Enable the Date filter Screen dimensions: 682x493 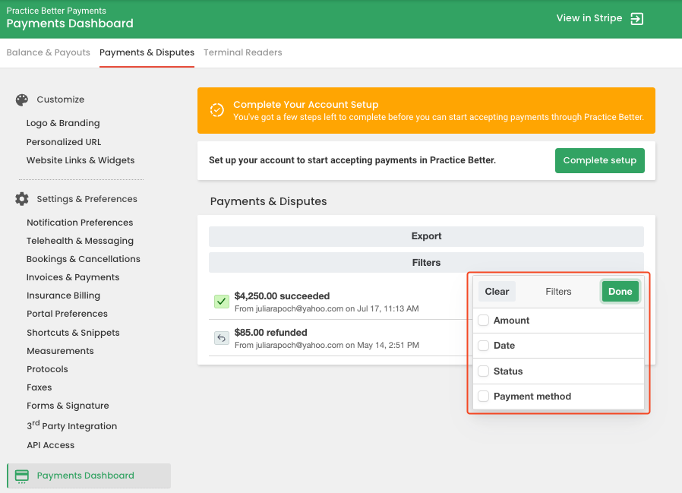pyautogui.click(x=483, y=345)
